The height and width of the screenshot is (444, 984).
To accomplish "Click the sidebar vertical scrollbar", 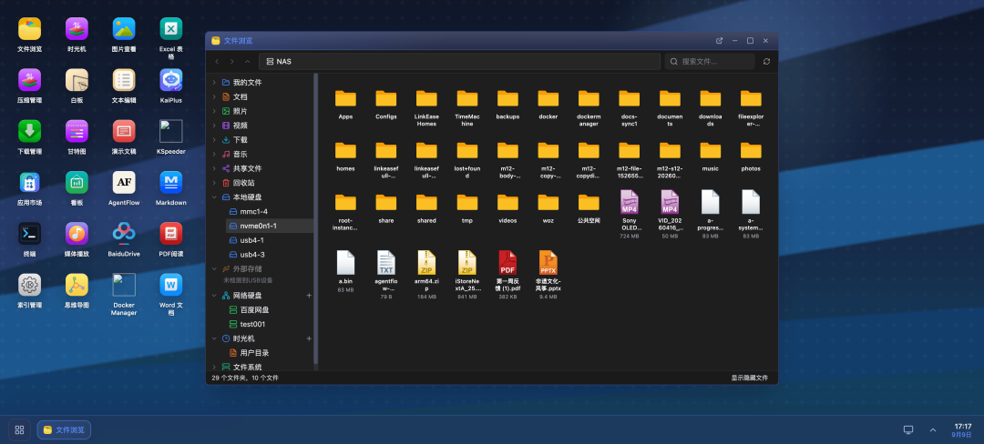I will [x=316, y=219].
